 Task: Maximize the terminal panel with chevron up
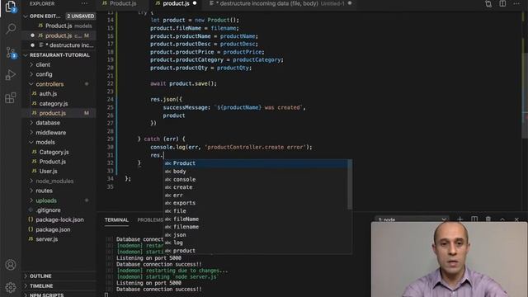pyautogui.click(x=502, y=219)
